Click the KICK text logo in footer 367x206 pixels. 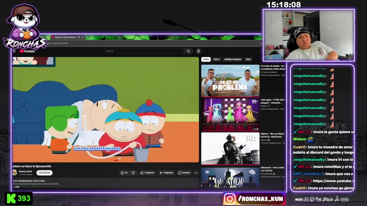[299, 199]
